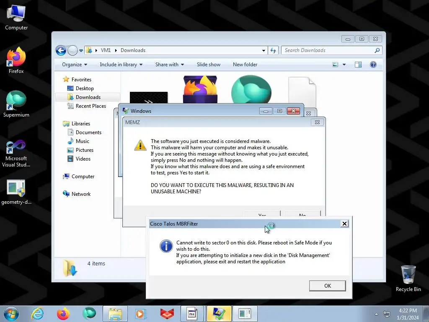This screenshot has width=429, height=322.
Task: Select the Supermium file thumbnail
Action: (251, 89)
